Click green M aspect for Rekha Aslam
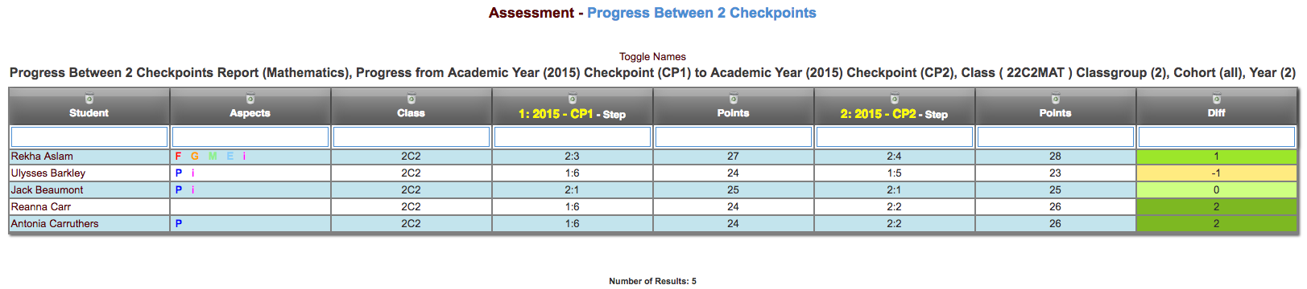This screenshot has height=289, width=1307. (x=213, y=157)
